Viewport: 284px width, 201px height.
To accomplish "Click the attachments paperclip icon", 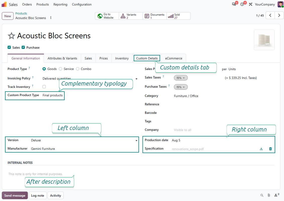I will click(x=269, y=195).
